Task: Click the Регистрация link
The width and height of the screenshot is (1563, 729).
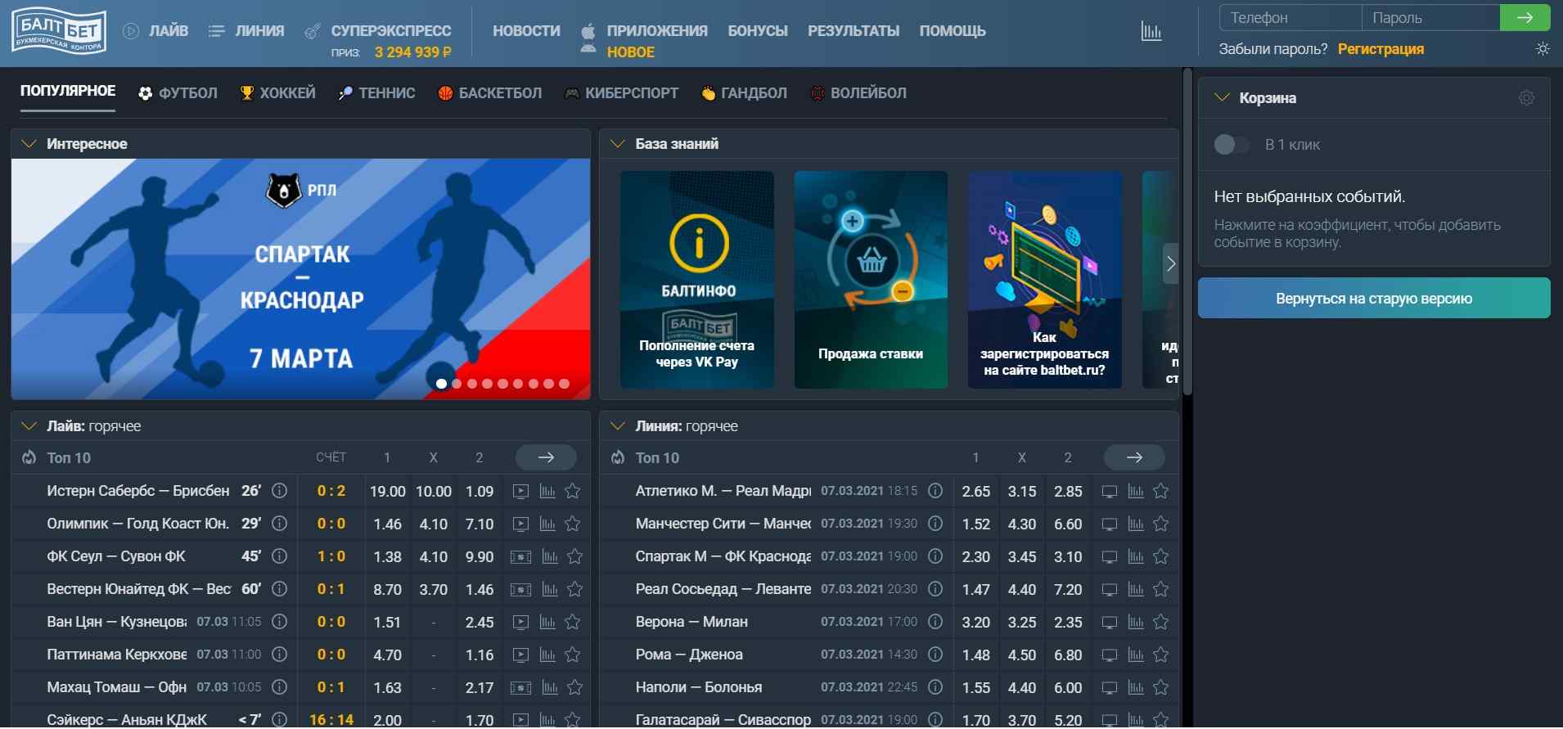Action: (1381, 49)
